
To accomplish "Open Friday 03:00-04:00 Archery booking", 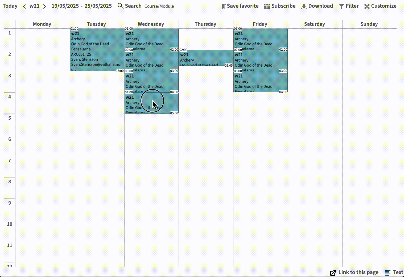I will coord(261,82).
